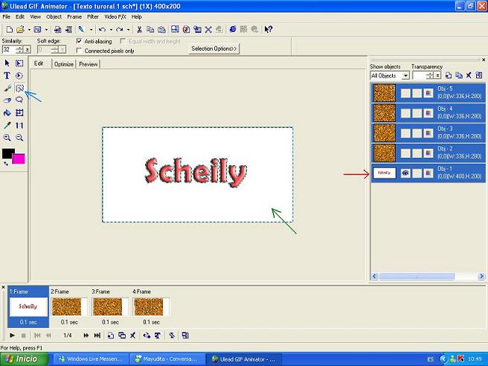Open the Filter menu

pos(93,17)
